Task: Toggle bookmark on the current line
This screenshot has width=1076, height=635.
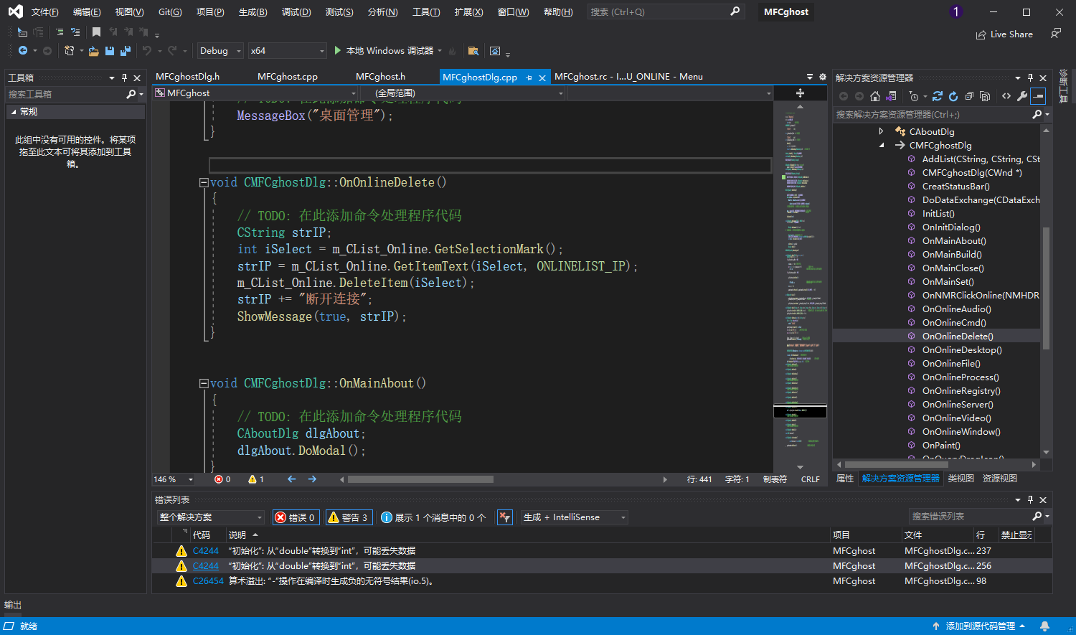Action: coord(96,32)
